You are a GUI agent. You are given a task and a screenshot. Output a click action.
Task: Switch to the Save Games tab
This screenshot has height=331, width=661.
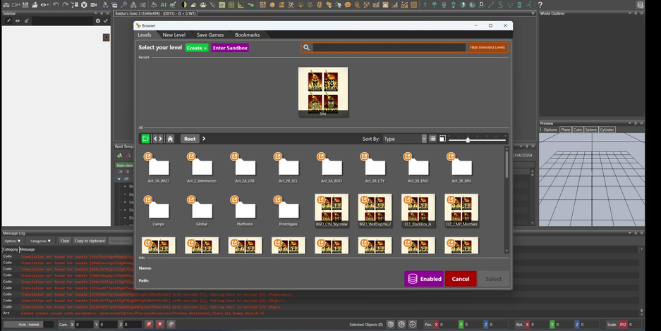click(210, 35)
